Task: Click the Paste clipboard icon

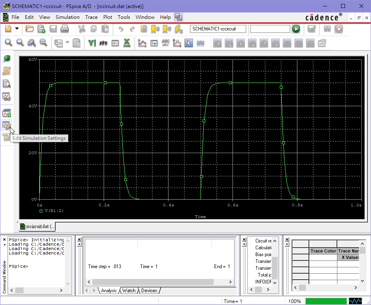Action: tap(105, 29)
